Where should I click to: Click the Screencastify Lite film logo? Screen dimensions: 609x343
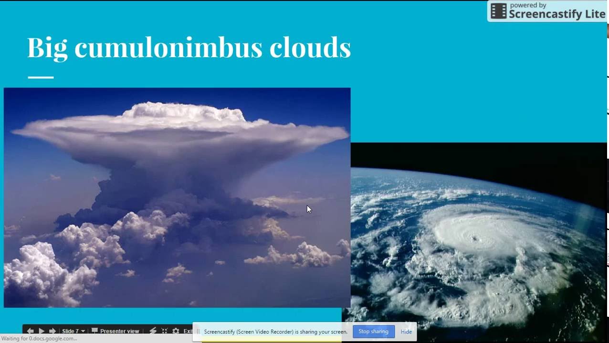coord(498,11)
